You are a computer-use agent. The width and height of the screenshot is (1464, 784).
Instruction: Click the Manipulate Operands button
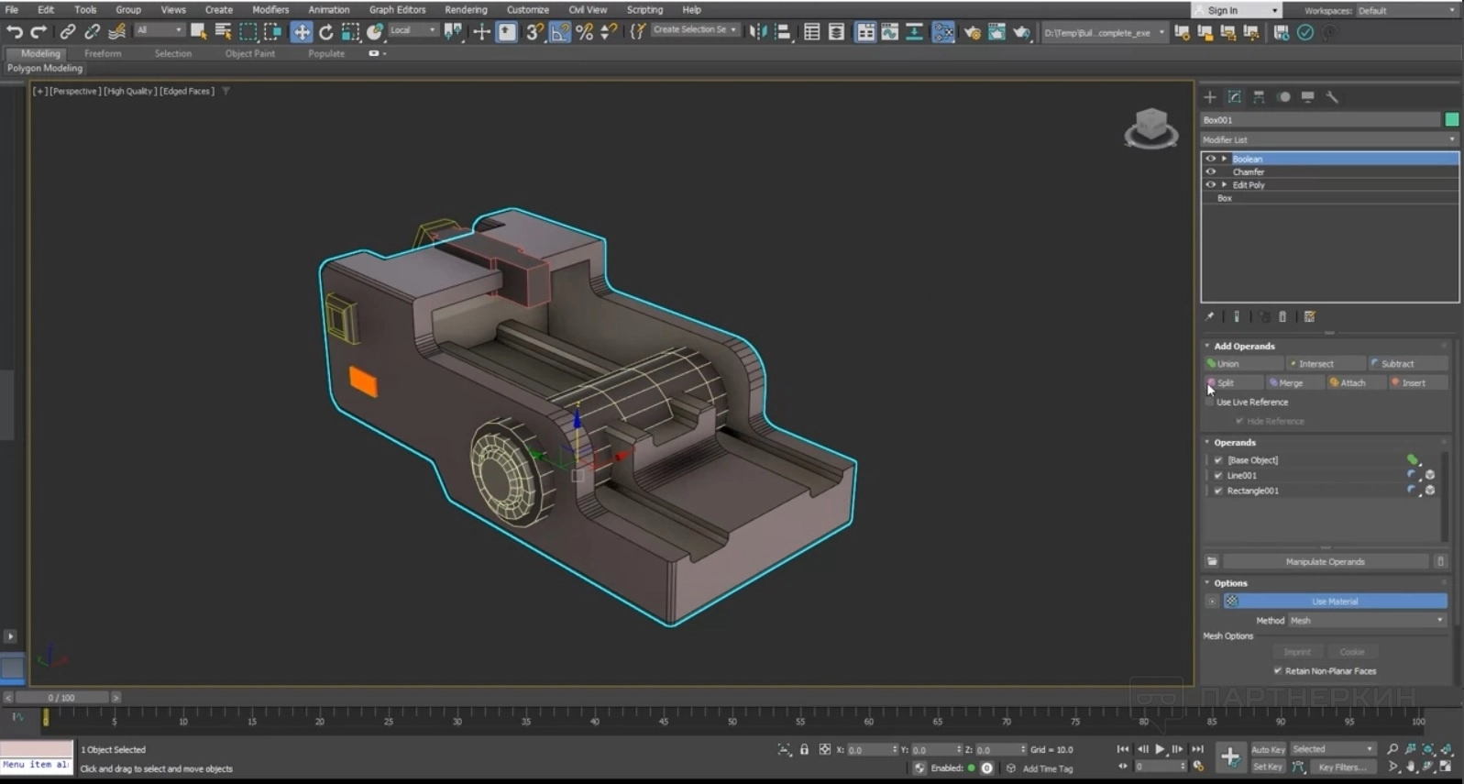coord(1325,562)
